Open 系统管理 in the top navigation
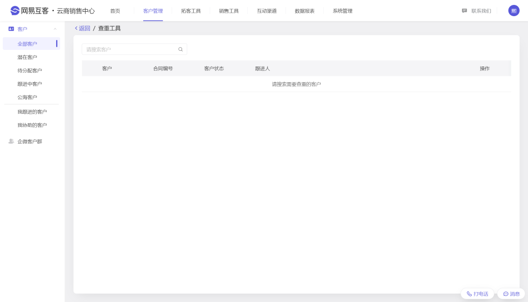The image size is (528, 302). [342, 11]
